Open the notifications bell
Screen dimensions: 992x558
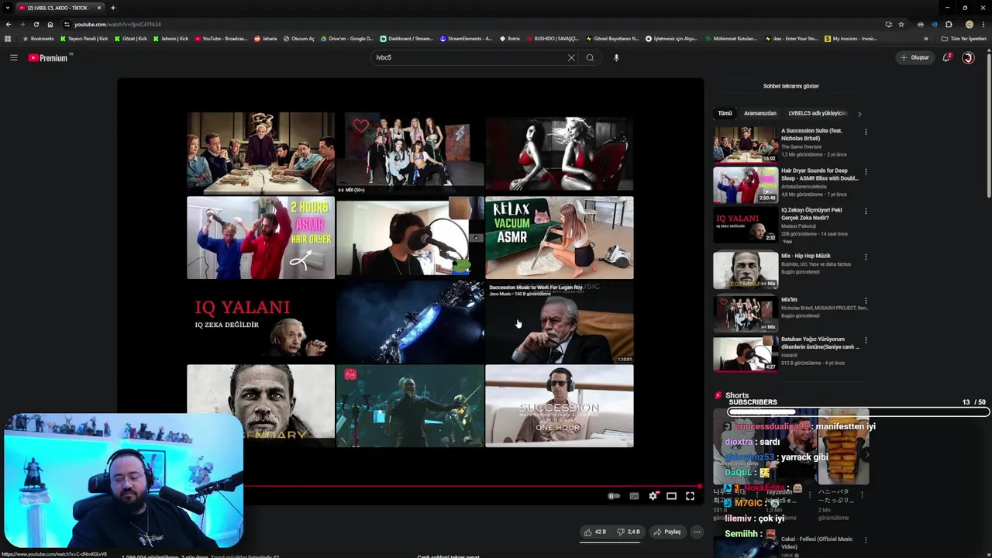[x=946, y=57]
